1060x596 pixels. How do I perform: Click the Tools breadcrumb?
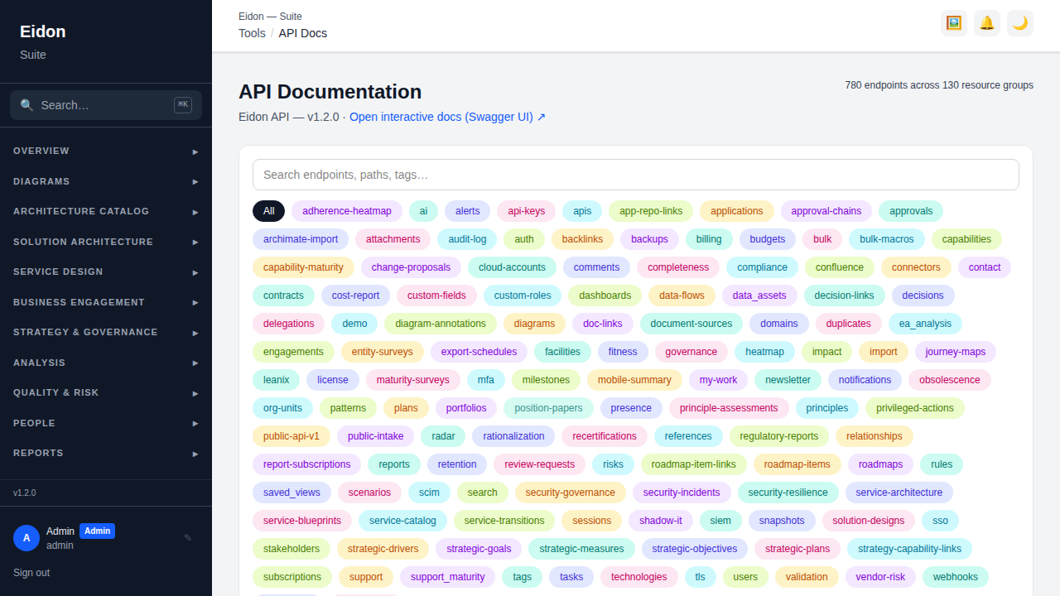252,33
